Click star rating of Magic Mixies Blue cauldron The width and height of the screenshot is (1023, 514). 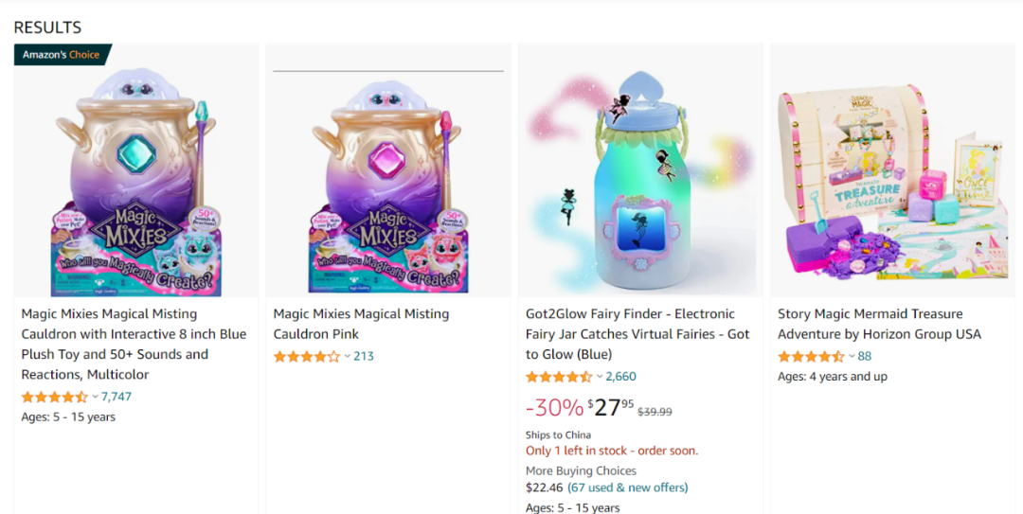tap(54, 397)
